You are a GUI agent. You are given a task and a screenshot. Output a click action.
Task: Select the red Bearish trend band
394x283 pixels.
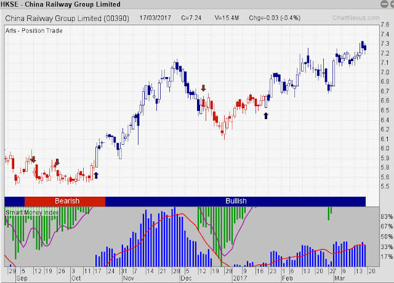pyautogui.click(x=65, y=201)
